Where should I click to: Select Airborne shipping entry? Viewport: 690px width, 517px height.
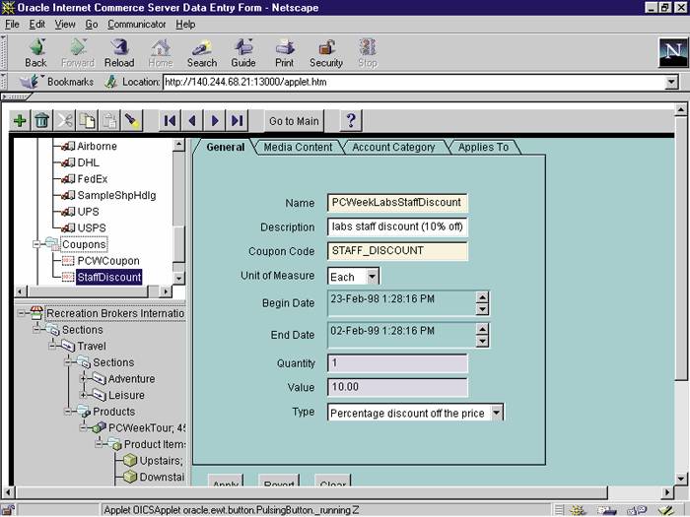(x=97, y=146)
